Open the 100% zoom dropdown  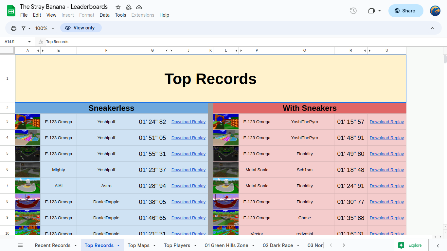45,28
